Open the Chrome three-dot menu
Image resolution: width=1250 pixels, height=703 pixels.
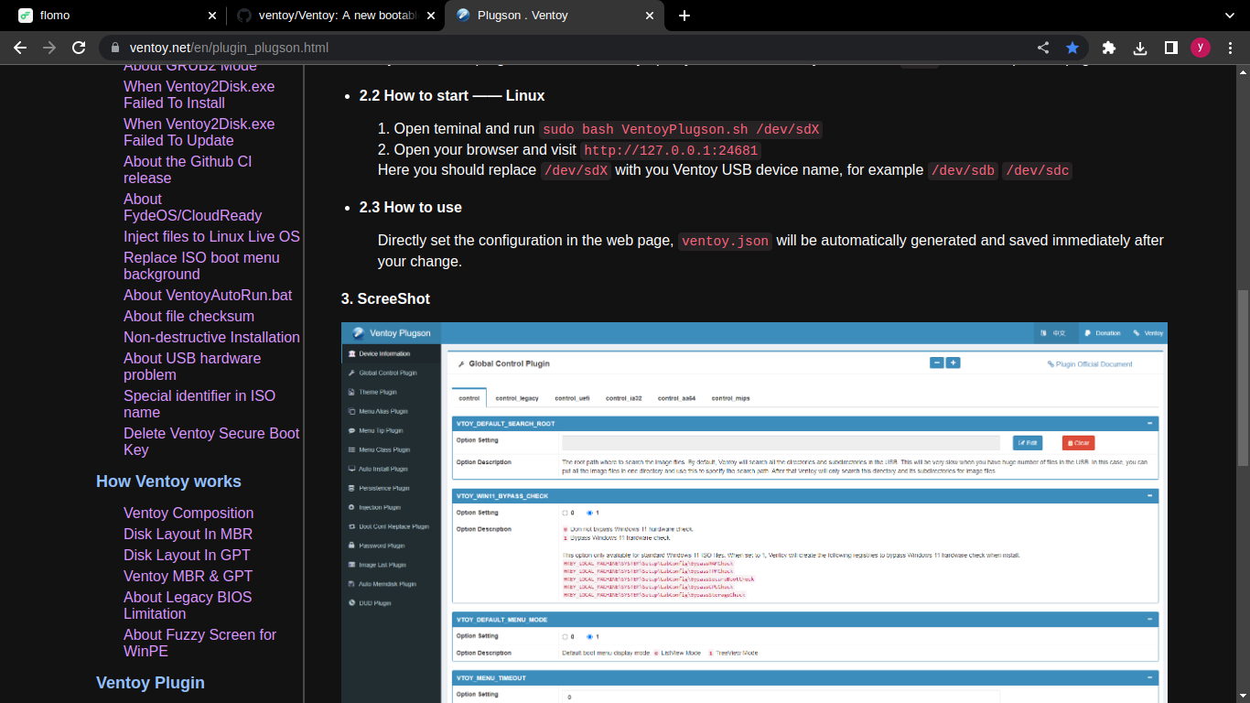[x=1231, y=48]
